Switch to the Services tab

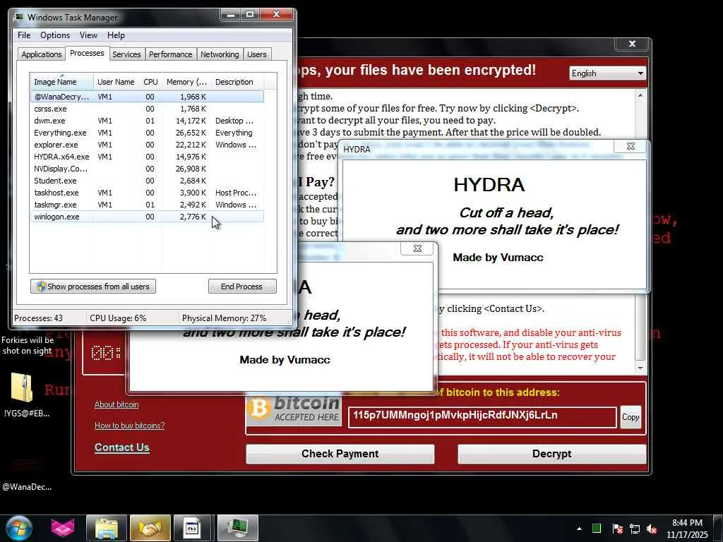tap(126, 54)
